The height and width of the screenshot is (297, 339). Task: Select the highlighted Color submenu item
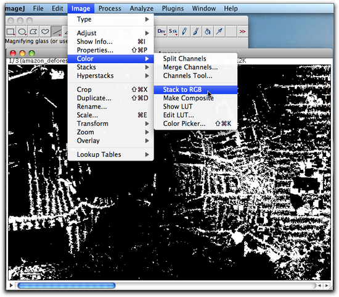(111, 59)
